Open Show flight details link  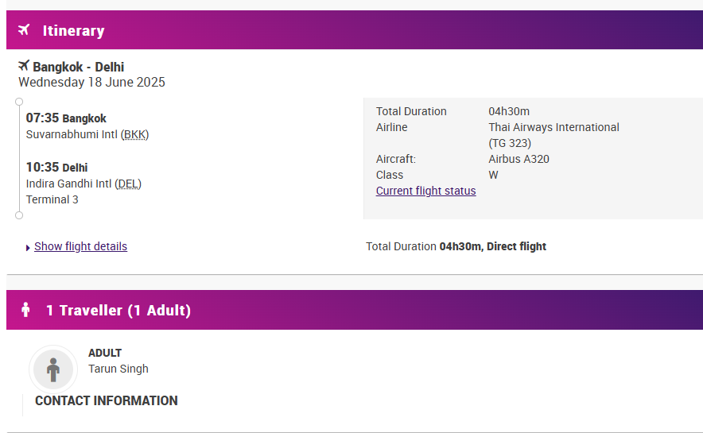point(80,246)
